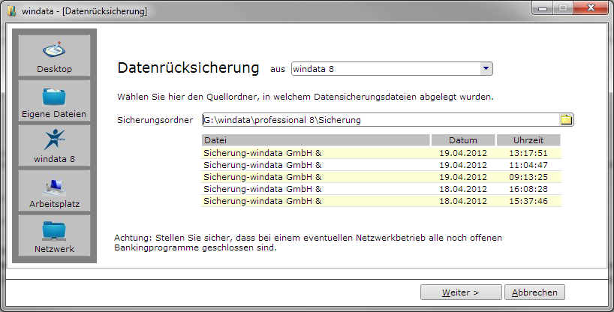Click date 18.04.2012 in 16:08:28 row
Image resolution: width=614 pixels, height=312 pixels.
point(463,189)
